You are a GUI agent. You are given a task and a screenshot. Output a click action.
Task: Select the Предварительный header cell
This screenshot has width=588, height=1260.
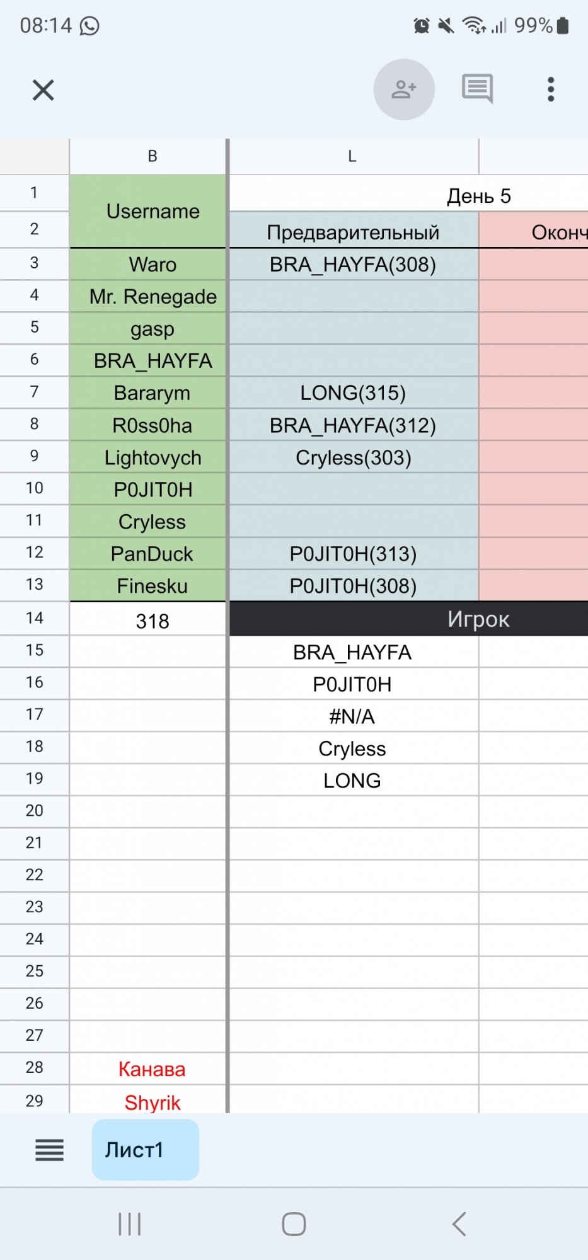(x=353, y=232)
